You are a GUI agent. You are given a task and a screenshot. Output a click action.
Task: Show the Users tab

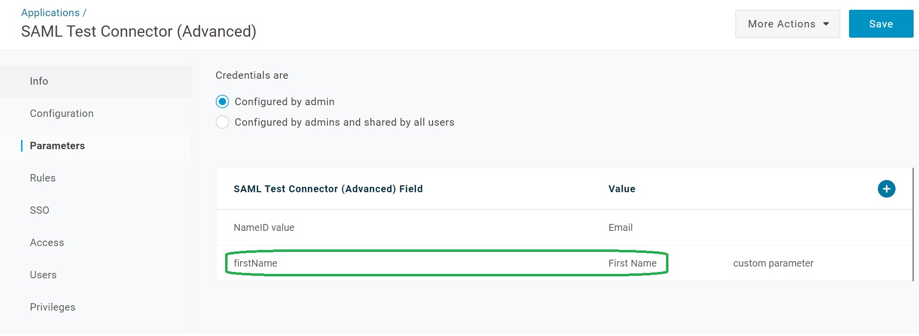(x=43, y=275)
